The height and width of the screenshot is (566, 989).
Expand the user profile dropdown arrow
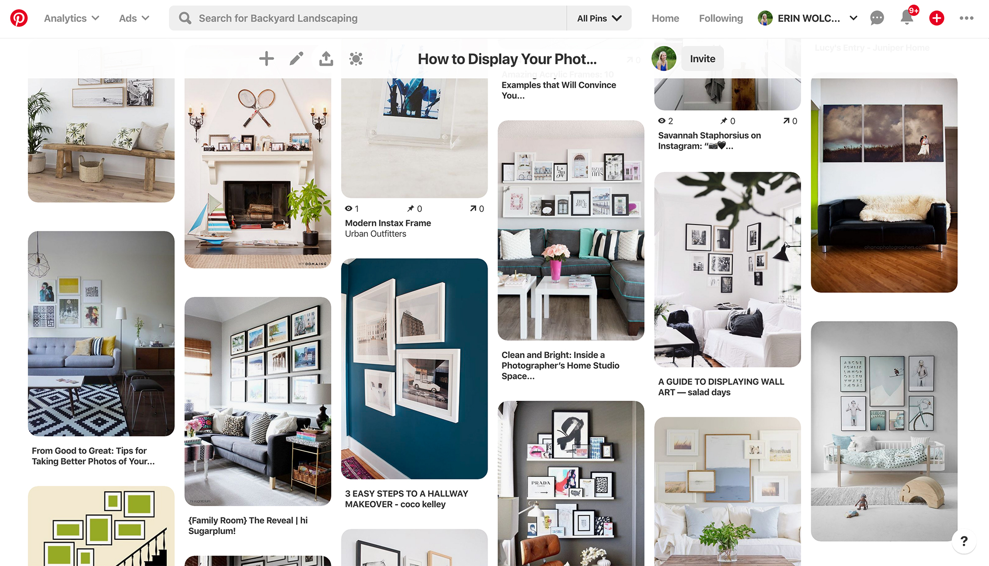point(854,18)
